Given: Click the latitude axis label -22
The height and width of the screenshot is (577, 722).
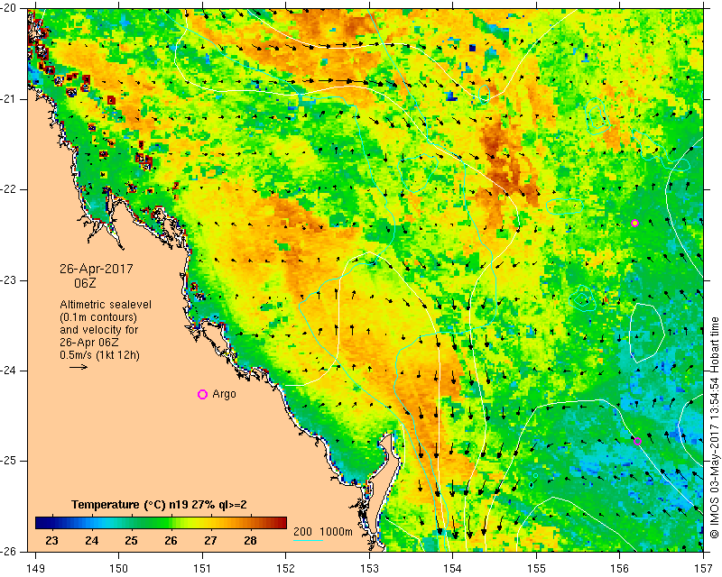Looking at the screenshot, I should tap(9, 189).
